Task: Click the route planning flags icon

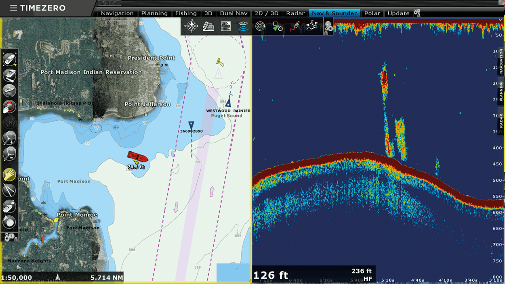Action: click(311, 26)
